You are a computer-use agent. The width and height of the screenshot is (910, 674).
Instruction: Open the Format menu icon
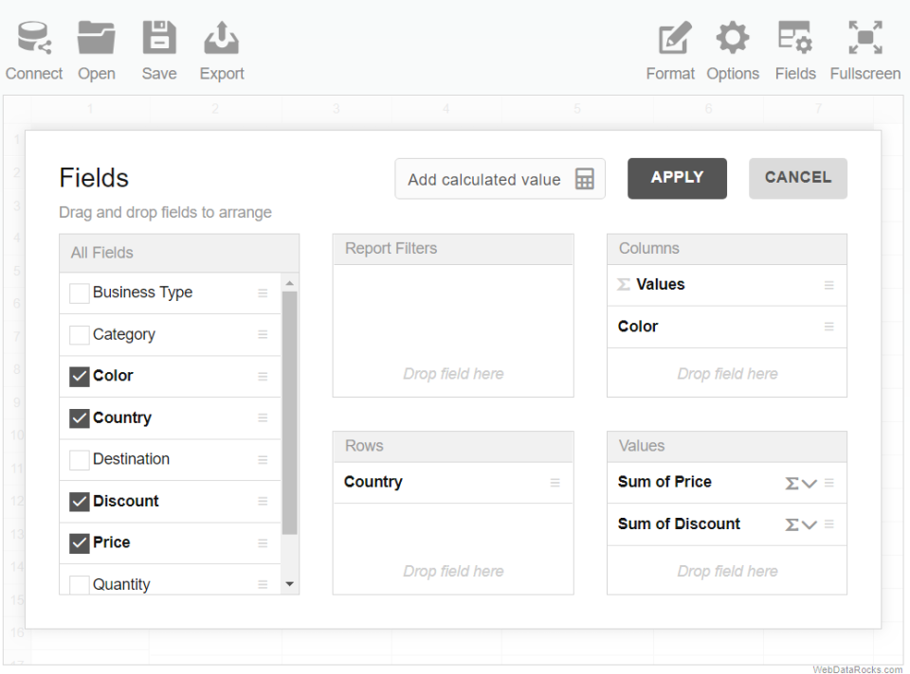coord(671,39)
